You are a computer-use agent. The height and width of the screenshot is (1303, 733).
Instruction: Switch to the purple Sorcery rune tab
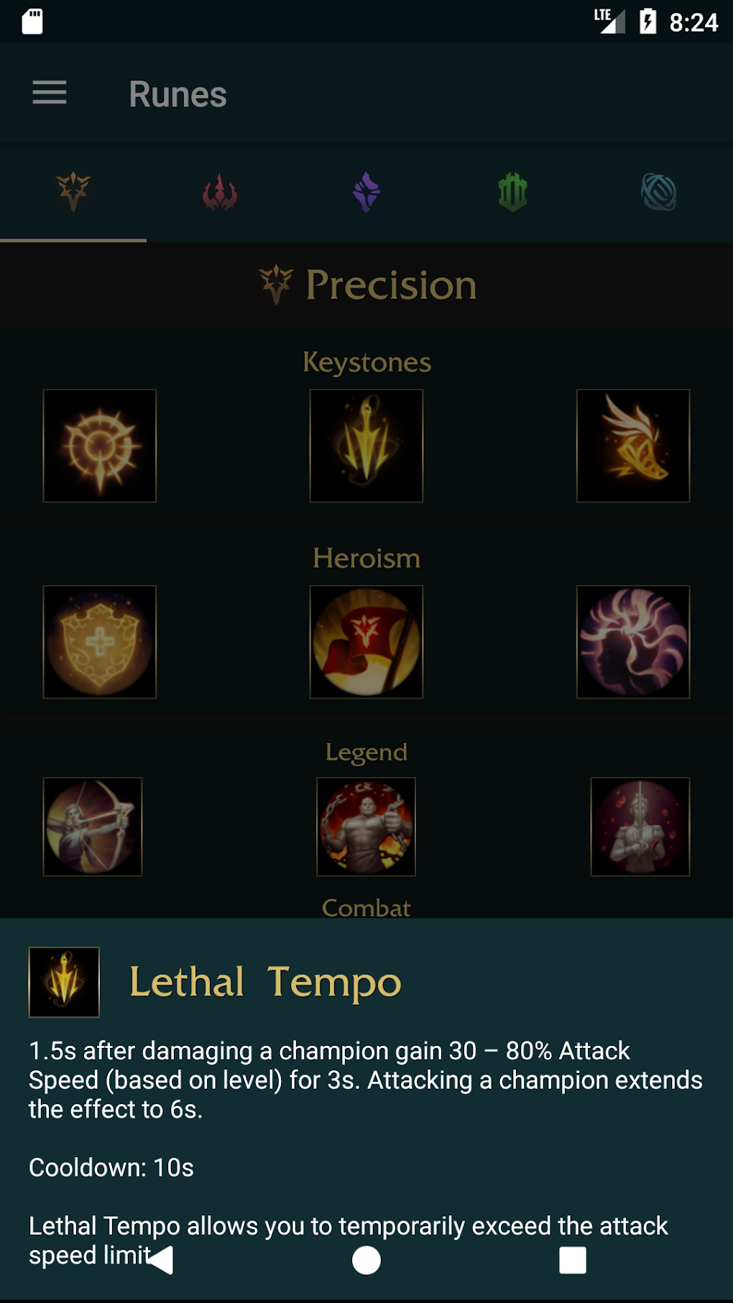tap(366, 192)
